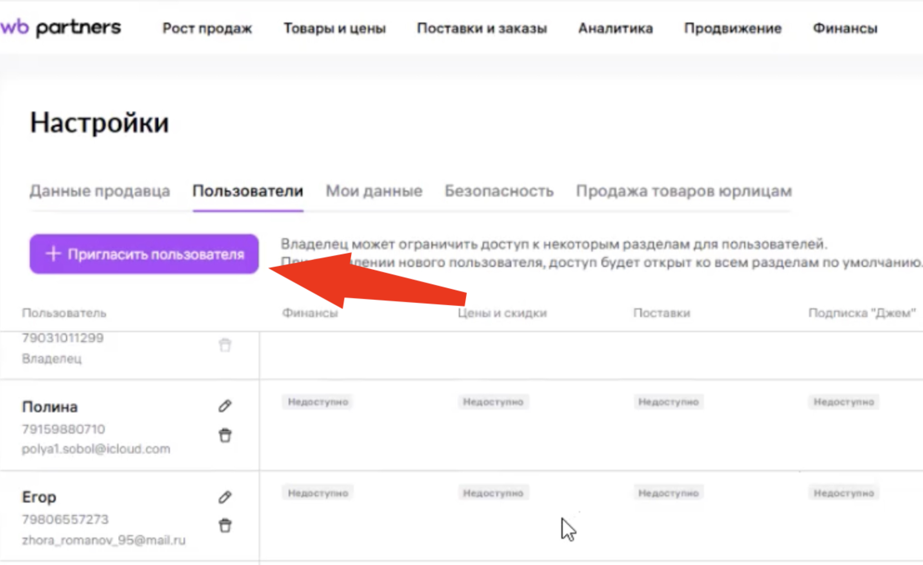Click the user name Полина
Image resolution: width=923 pixels, height=565 pixels.
click(50, 407)
